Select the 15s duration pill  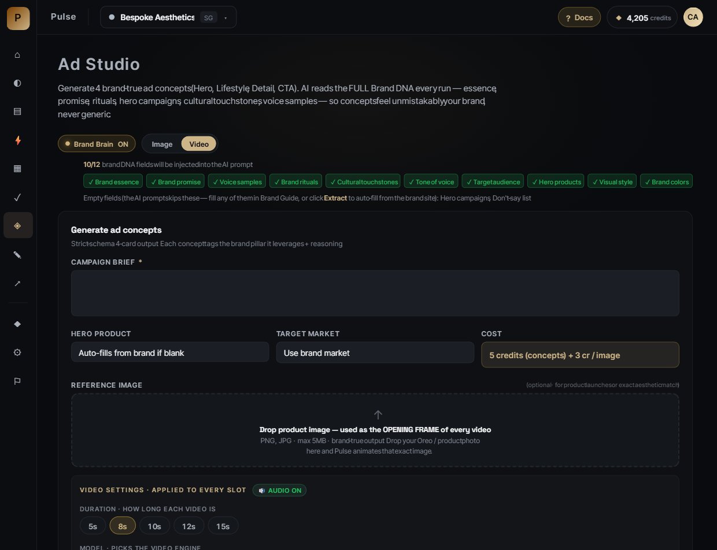pos(223,526)
